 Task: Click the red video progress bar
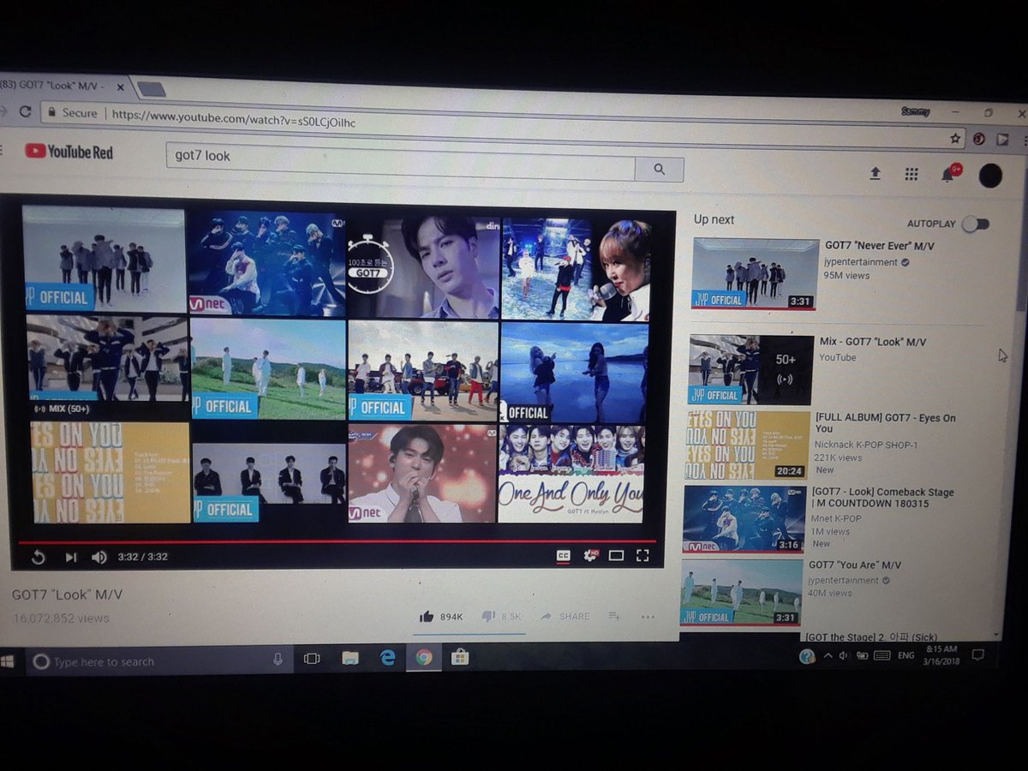tap(337, 541)
